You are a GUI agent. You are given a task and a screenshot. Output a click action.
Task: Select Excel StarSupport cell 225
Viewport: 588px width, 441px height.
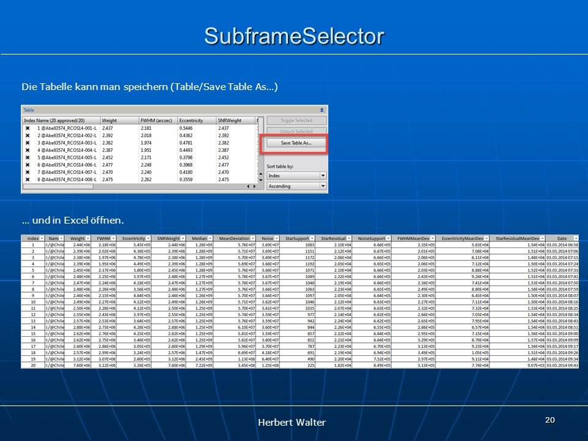tap(298, 365)
